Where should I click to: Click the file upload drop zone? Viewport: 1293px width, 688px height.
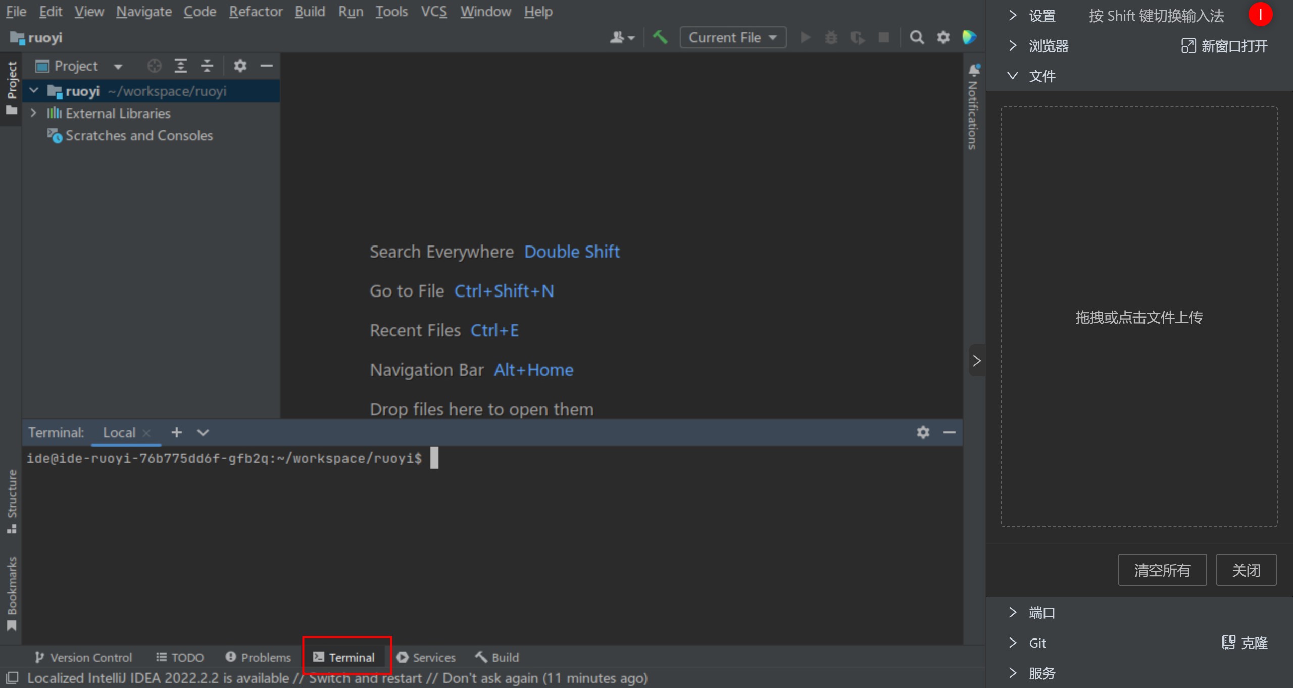(x=1139, y=317)
